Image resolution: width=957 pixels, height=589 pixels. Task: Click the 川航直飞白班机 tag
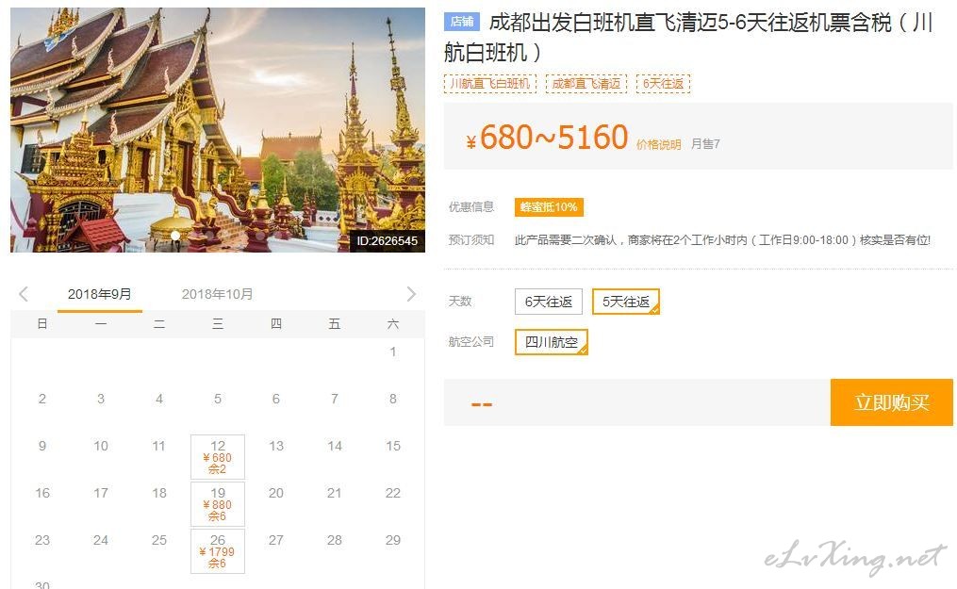tap(489, 84)
